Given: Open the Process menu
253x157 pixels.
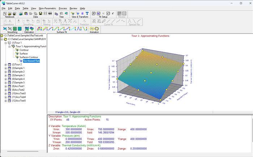Looking at the screenshot, I should pyautogui.click(x=63, y=8).
